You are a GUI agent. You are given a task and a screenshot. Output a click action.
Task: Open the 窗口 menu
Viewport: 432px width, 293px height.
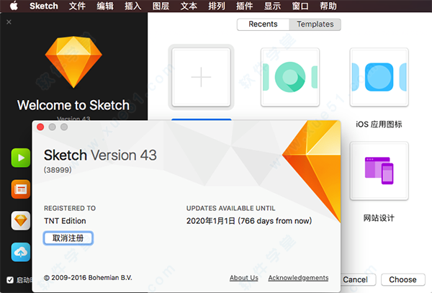(300, 6)
